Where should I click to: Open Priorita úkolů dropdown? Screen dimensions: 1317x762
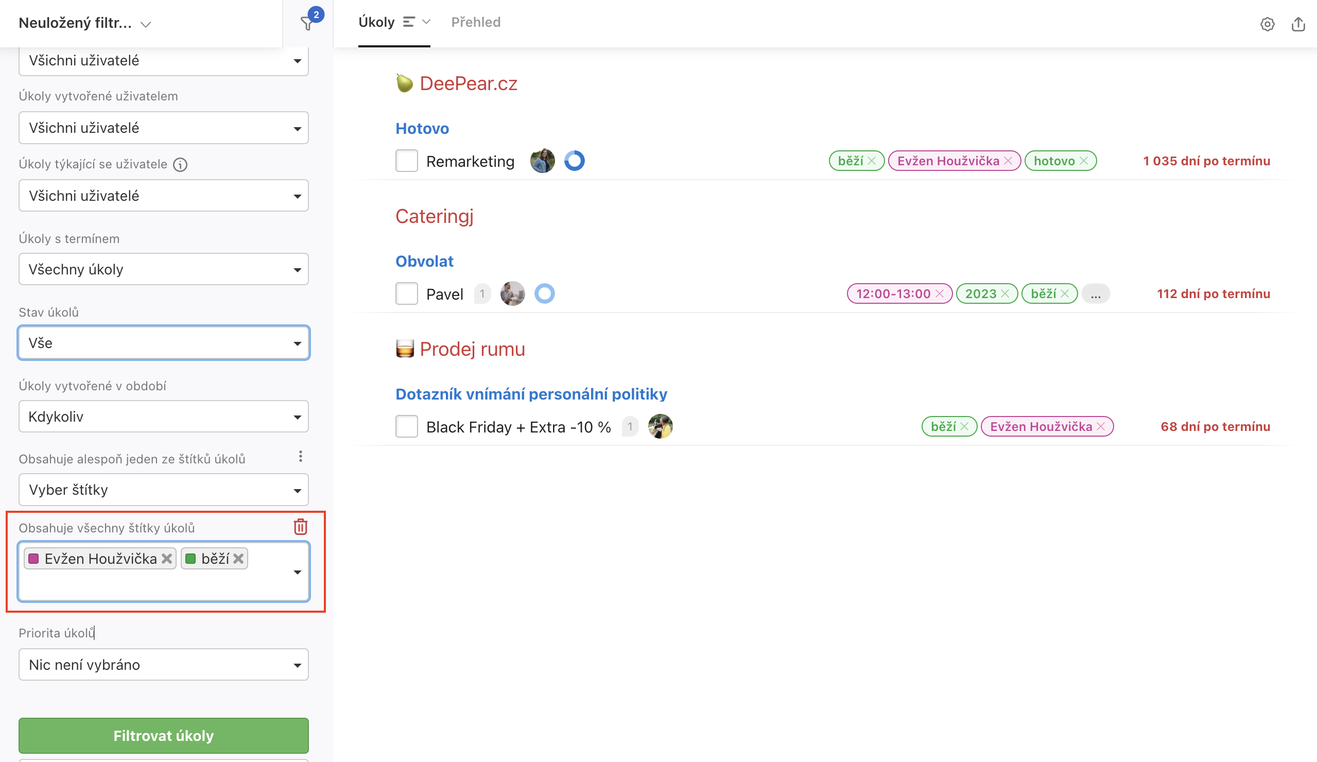(164, 665)
